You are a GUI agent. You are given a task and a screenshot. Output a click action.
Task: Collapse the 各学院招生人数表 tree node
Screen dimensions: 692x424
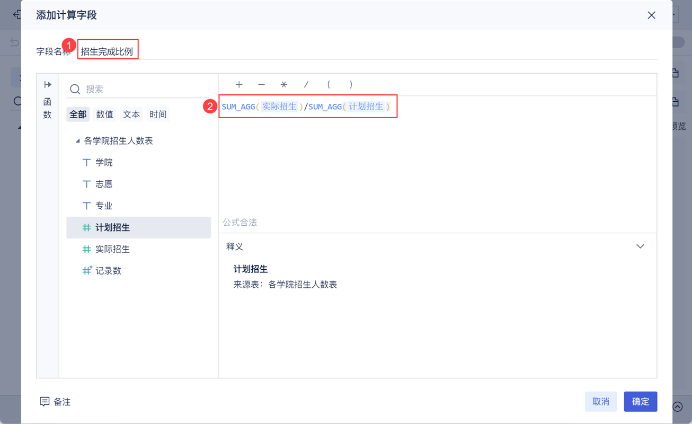[78, 141]
